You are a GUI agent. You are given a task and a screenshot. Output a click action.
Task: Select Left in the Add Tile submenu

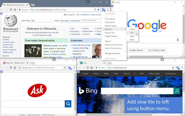tap(132, 33)
